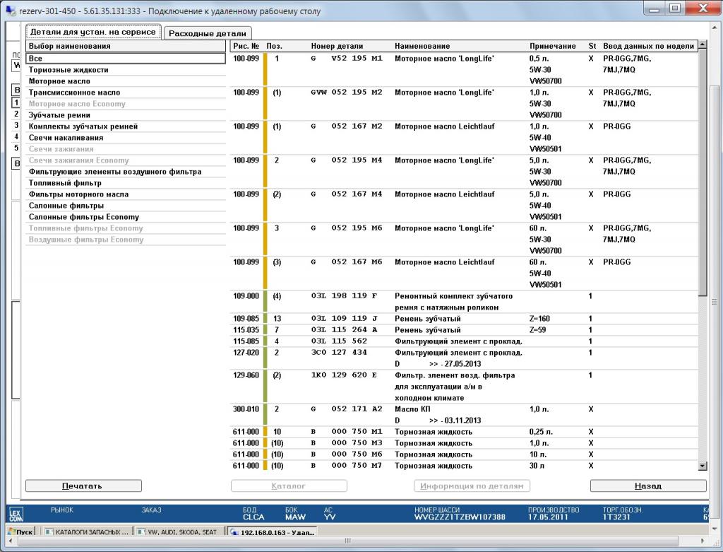Select part '052 167 M4' Leichtlauf row
The image size is (723, 552).
point(464,206)
